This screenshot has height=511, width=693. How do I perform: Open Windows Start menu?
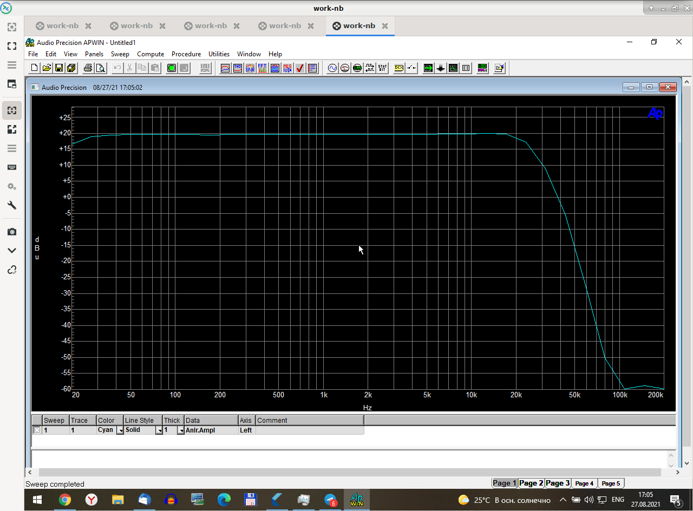click(x=38, y=500)
